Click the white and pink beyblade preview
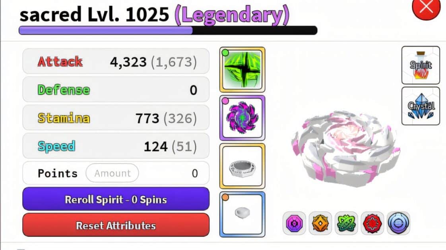Image resolution: width=446 pixels, height=250 pixels. click(x=345, y=149)
